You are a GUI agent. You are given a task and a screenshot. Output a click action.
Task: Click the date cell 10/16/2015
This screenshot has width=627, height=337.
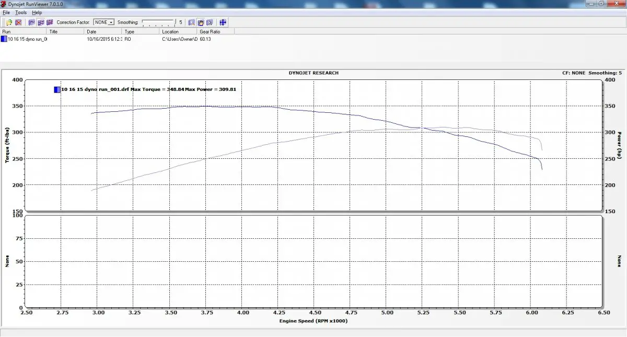pos(104,39)
